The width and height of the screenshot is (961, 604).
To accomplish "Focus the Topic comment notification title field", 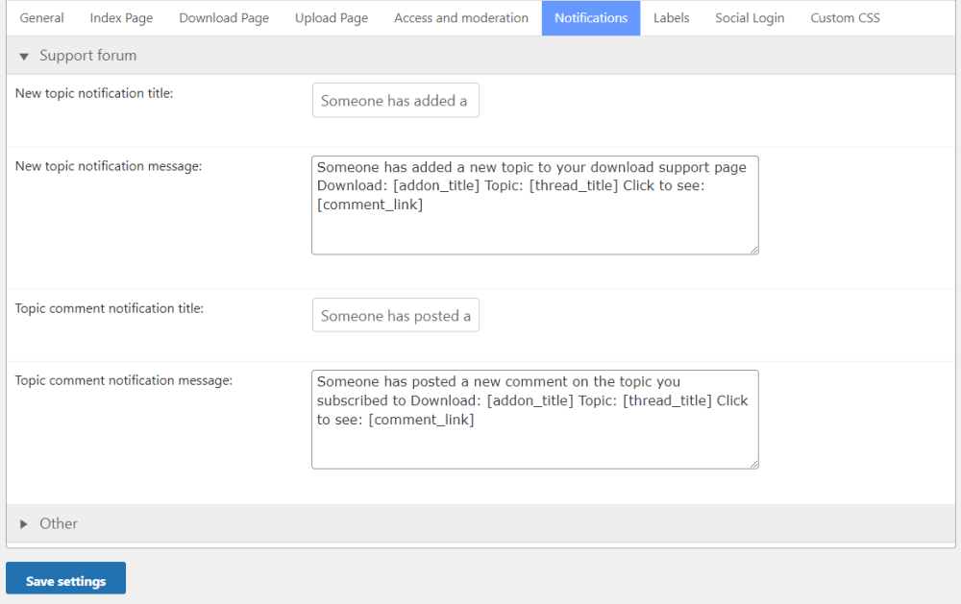I will [395, 316].
